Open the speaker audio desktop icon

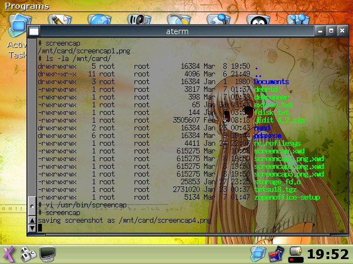click(137, 20)
